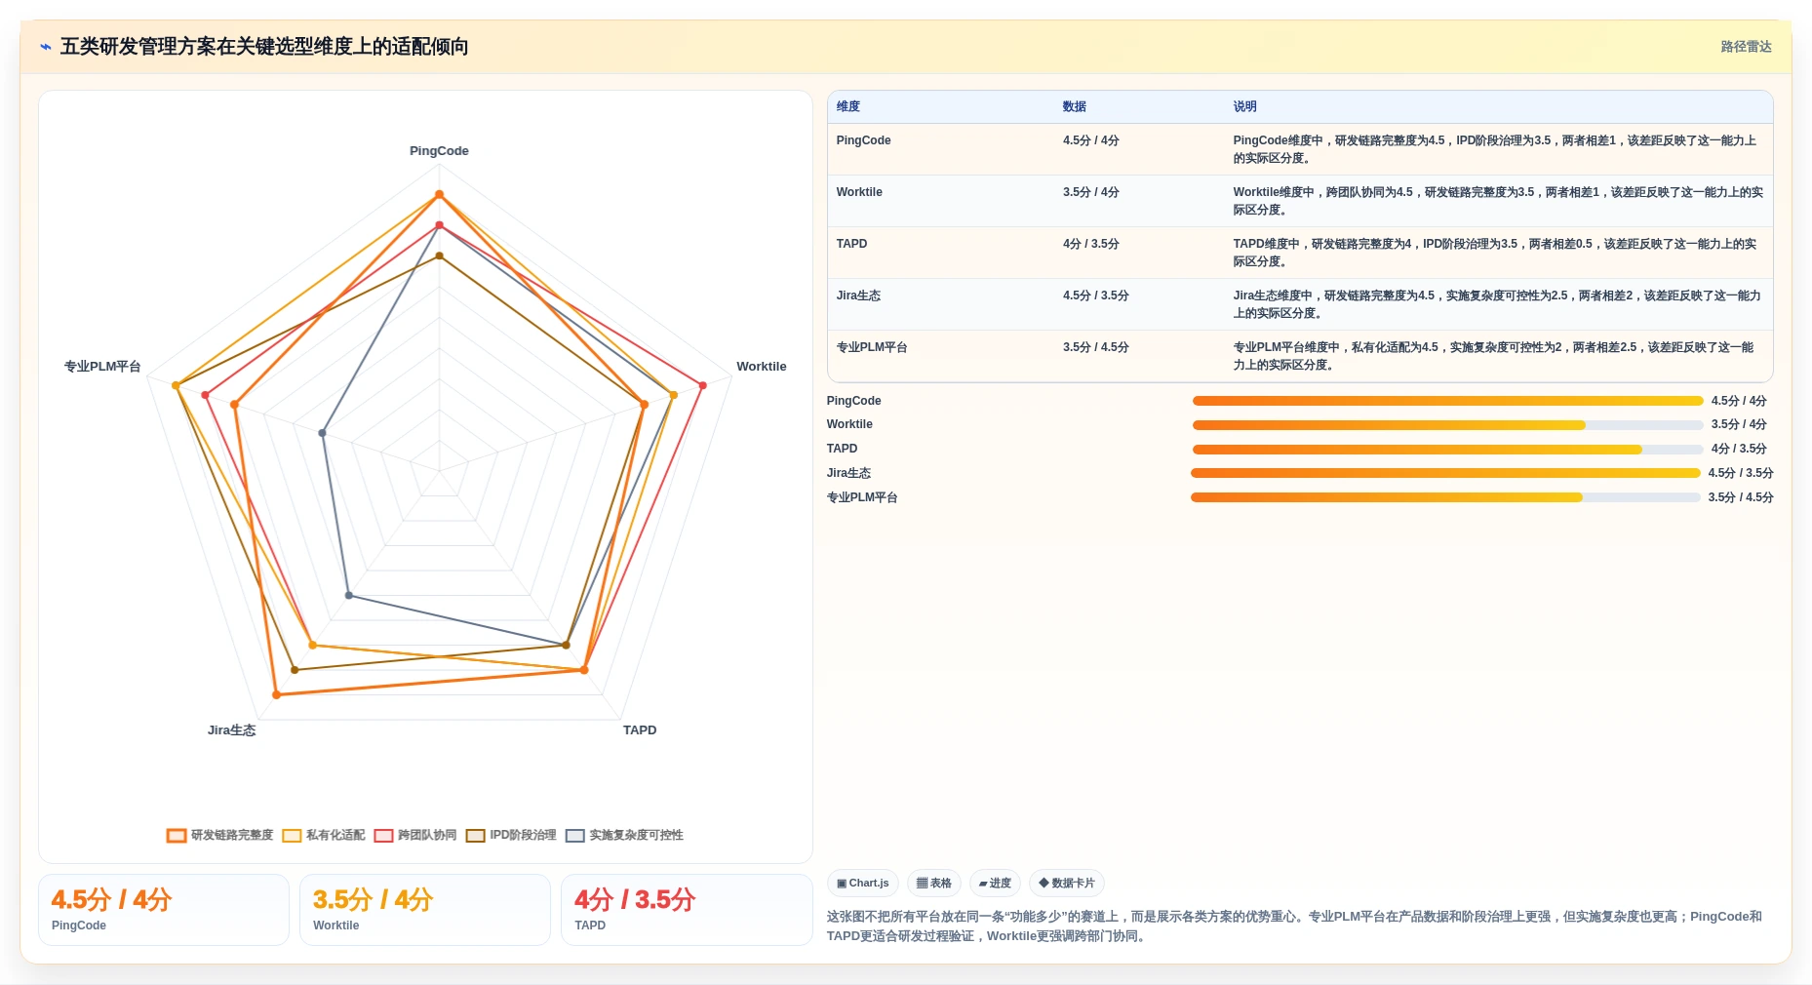Click the Worktile 3.5分 / 4分 summary card

(x=425, y=910)
